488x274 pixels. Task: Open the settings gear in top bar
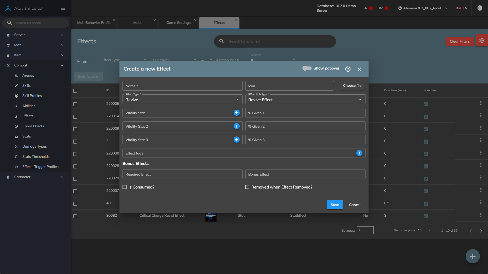[x=480, y=8]
